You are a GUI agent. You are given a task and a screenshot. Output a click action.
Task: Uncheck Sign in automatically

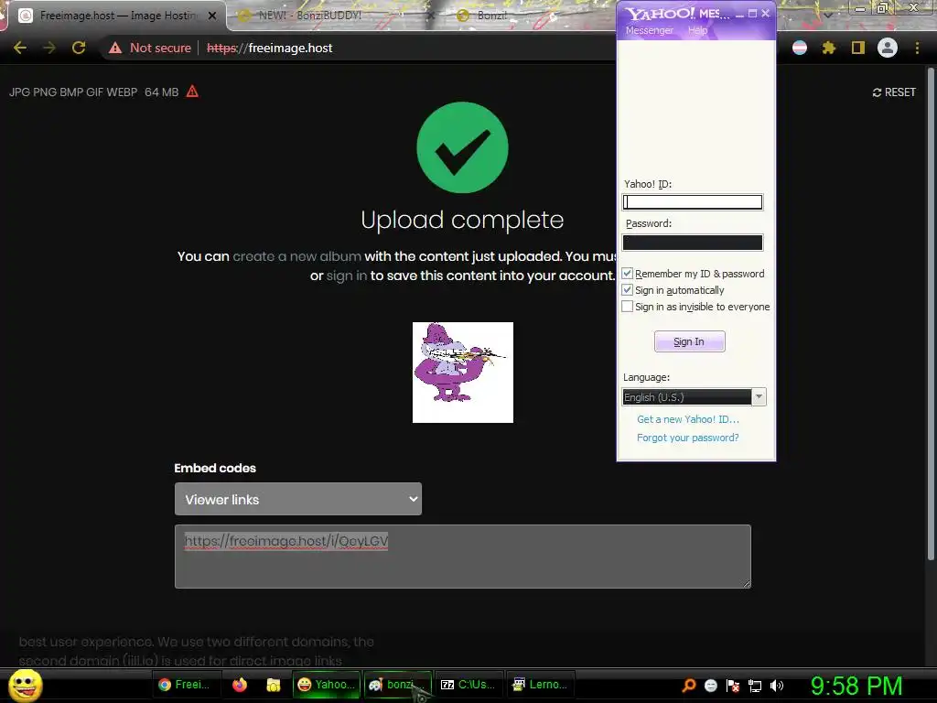pos(627,290)
